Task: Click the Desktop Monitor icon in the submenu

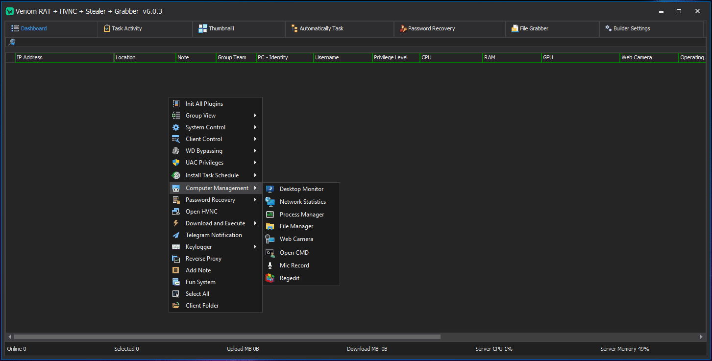Action: pyautogui.click(x=270, y=189)
